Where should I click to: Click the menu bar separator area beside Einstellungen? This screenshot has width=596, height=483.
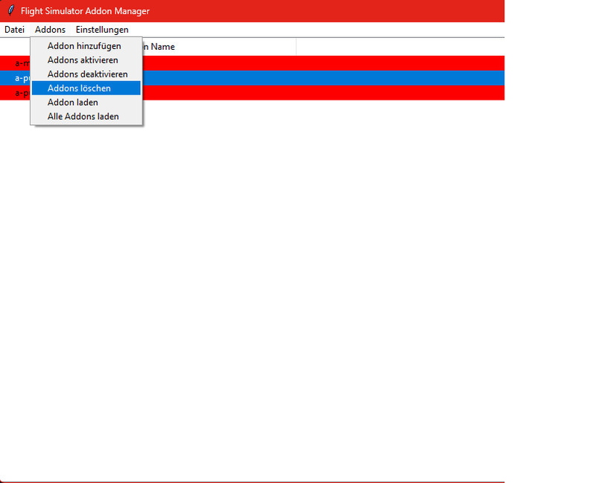pos(298,30)
